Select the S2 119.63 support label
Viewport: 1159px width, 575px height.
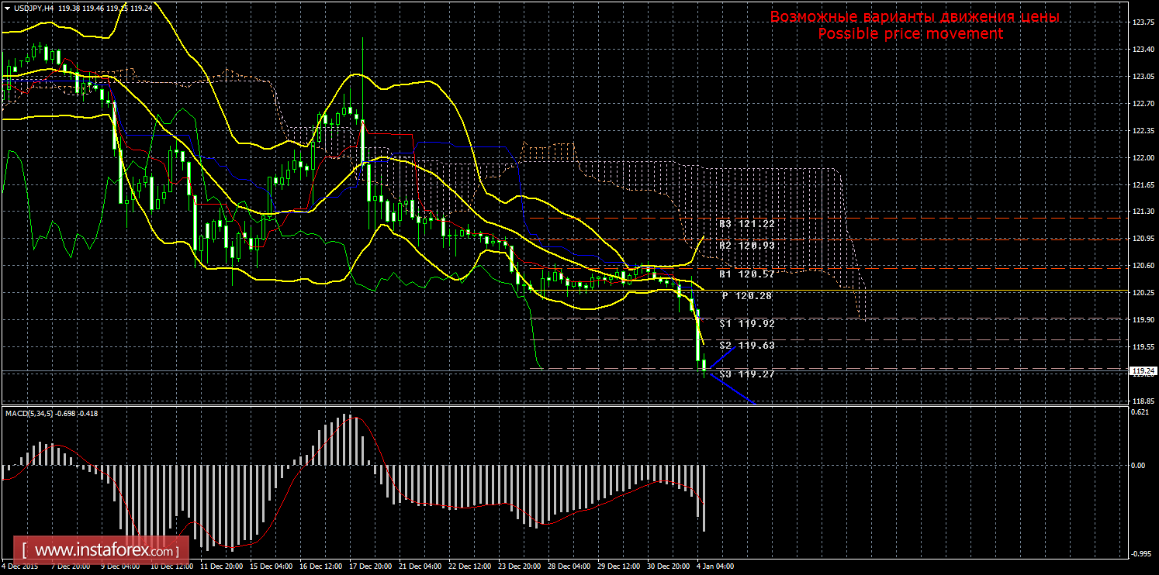747,346
